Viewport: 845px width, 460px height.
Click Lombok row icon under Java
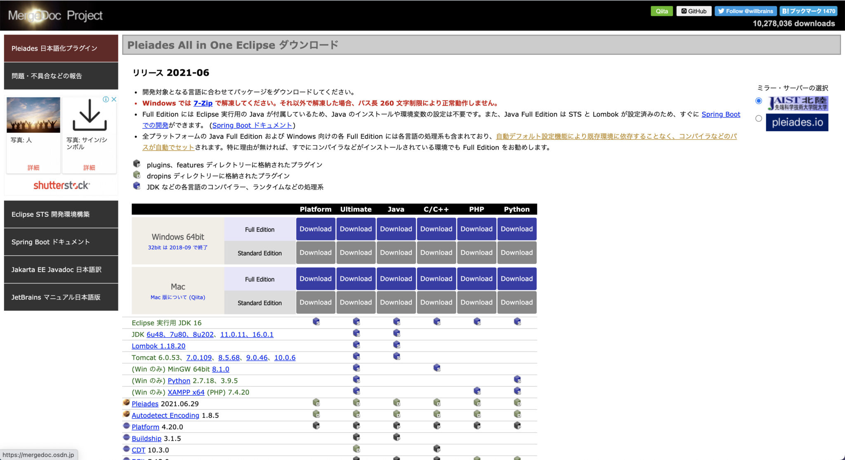tap(397, 344)
